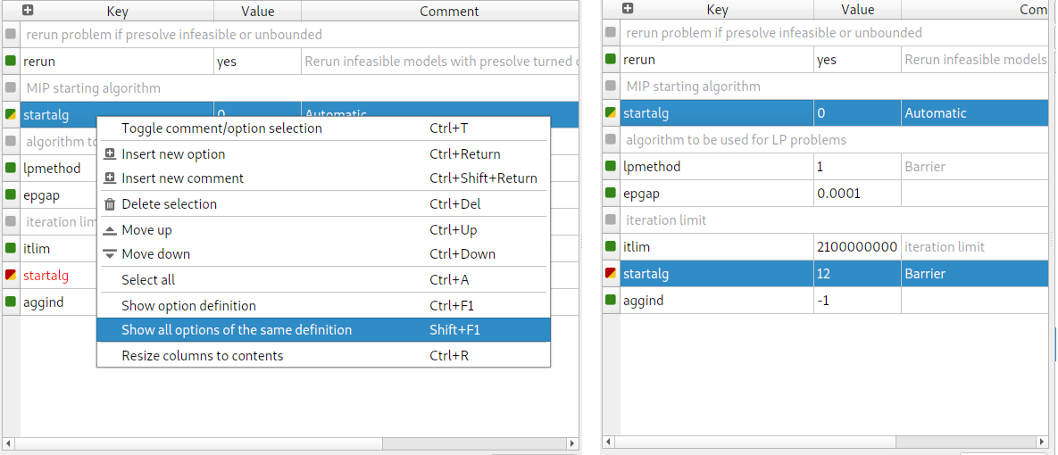Click the plus icon in right table header

(628, 9)
